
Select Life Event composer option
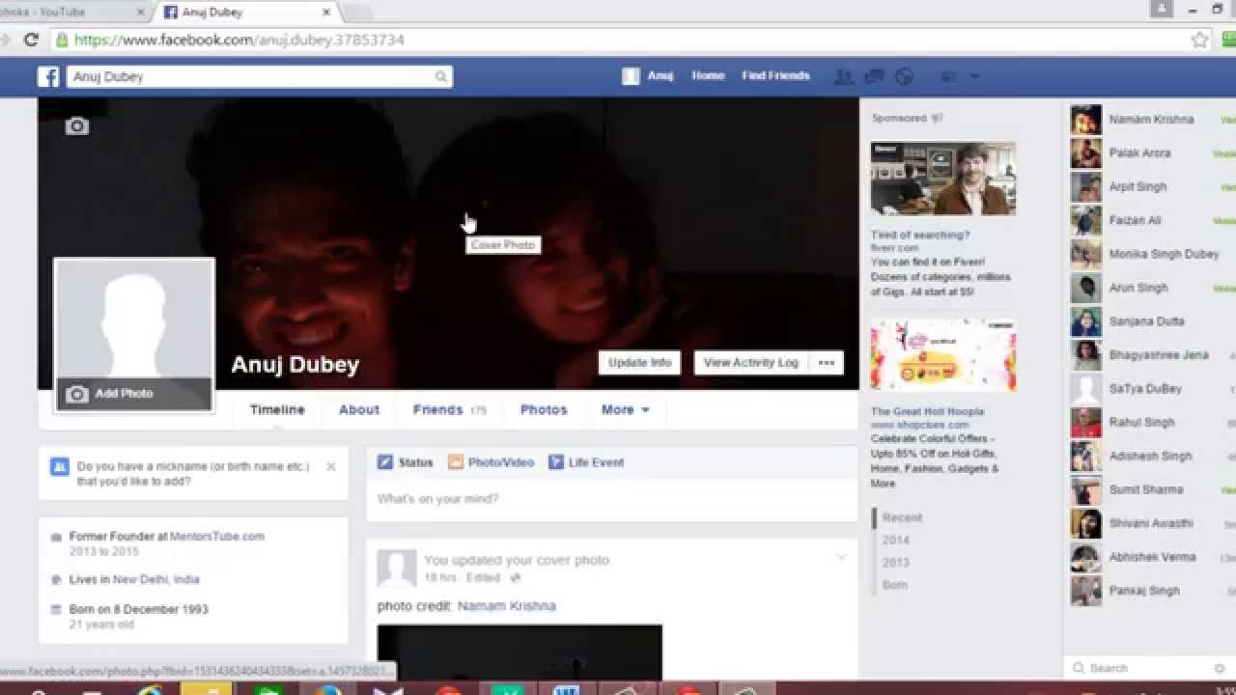pos(586,462)
